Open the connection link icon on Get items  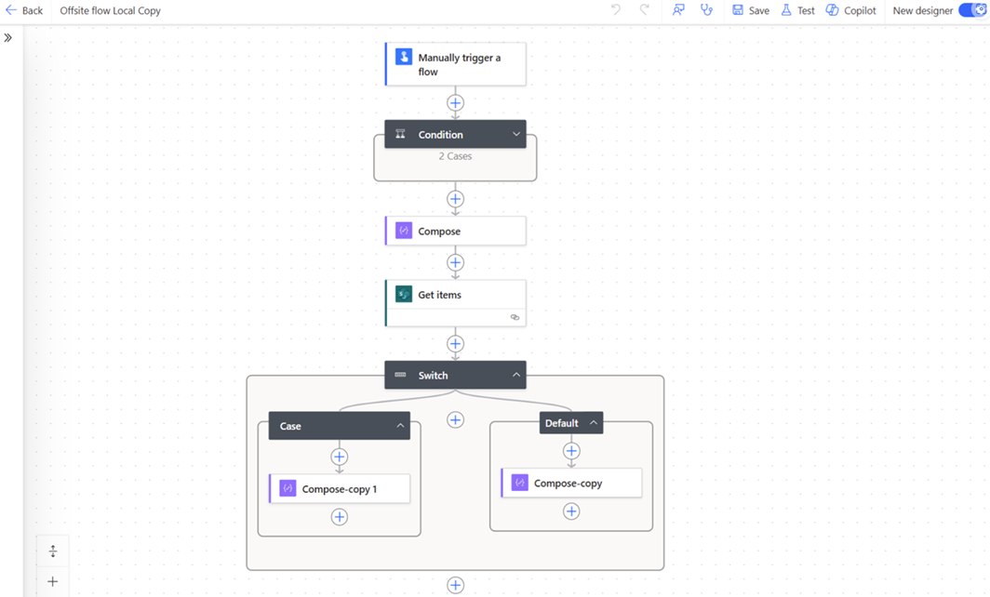click(x=515, y=317)
